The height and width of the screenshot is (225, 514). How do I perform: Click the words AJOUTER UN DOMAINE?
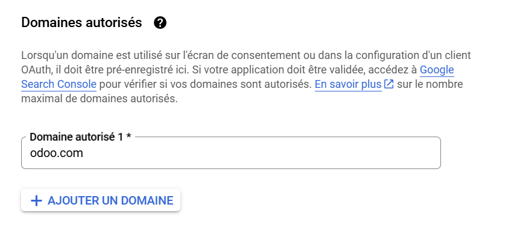pyautogui.click(x=110, y=200)
